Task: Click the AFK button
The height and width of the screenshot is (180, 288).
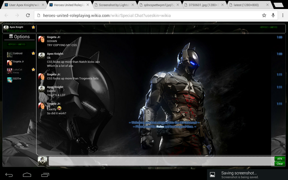Action: [280, 159]
